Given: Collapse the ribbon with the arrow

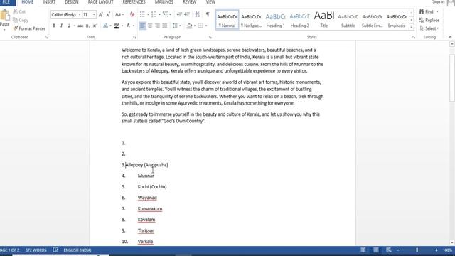Looking at the screenshot, I should pyautogui.click(x=450, y=37).
